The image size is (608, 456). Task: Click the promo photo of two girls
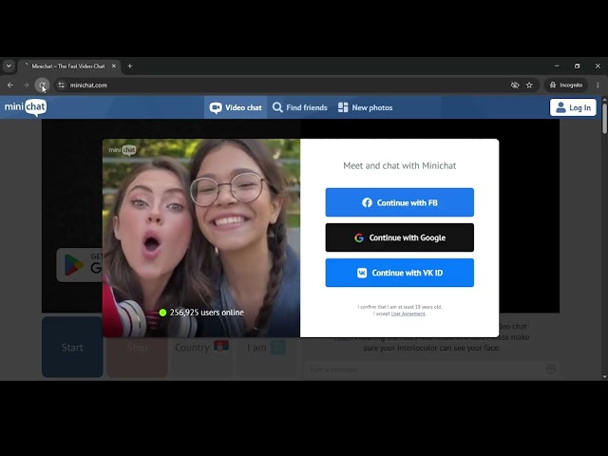[201, 237]
